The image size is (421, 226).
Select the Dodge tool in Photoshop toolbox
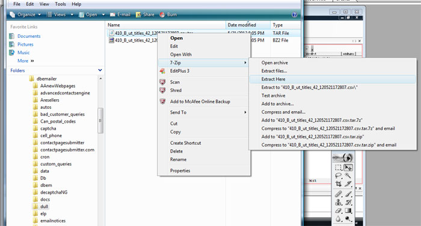(348, 219)
